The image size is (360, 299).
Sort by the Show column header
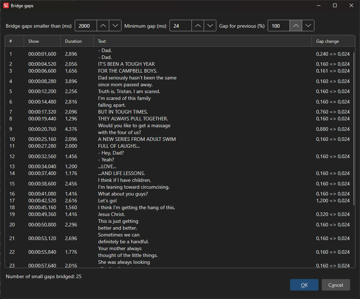[x=33, y=41]
